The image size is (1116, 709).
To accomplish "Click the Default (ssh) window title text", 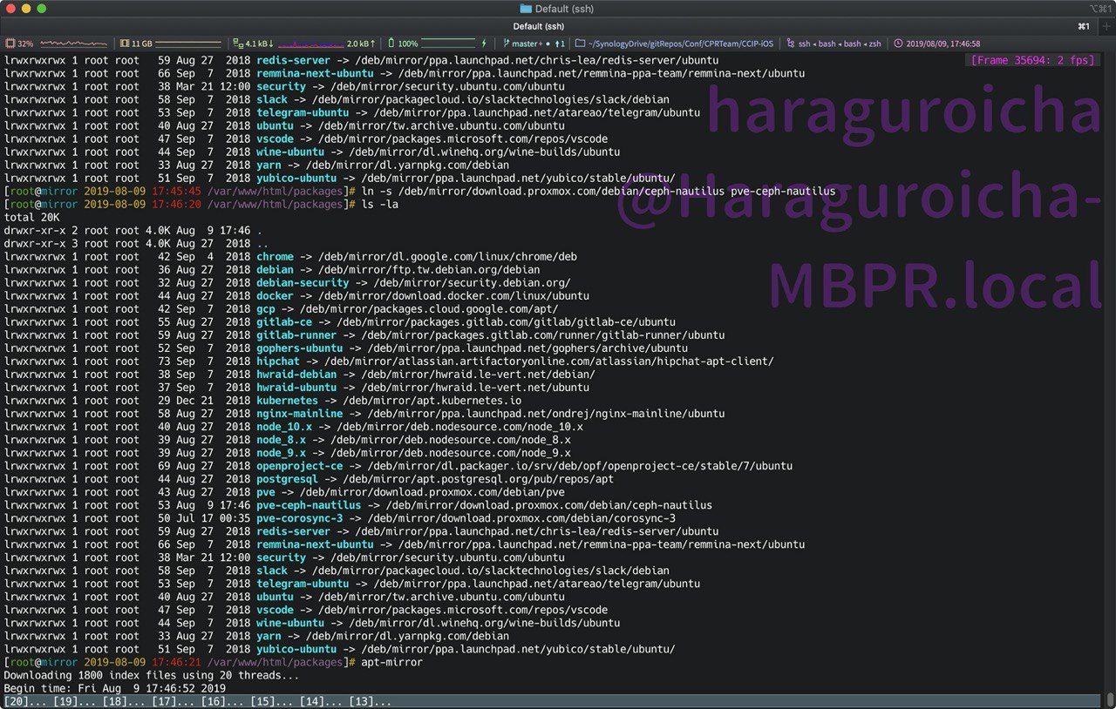I will [564, 9].
